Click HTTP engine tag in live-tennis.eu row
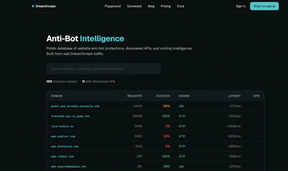This screenshot has width=288, height=171. pos(182,126)
